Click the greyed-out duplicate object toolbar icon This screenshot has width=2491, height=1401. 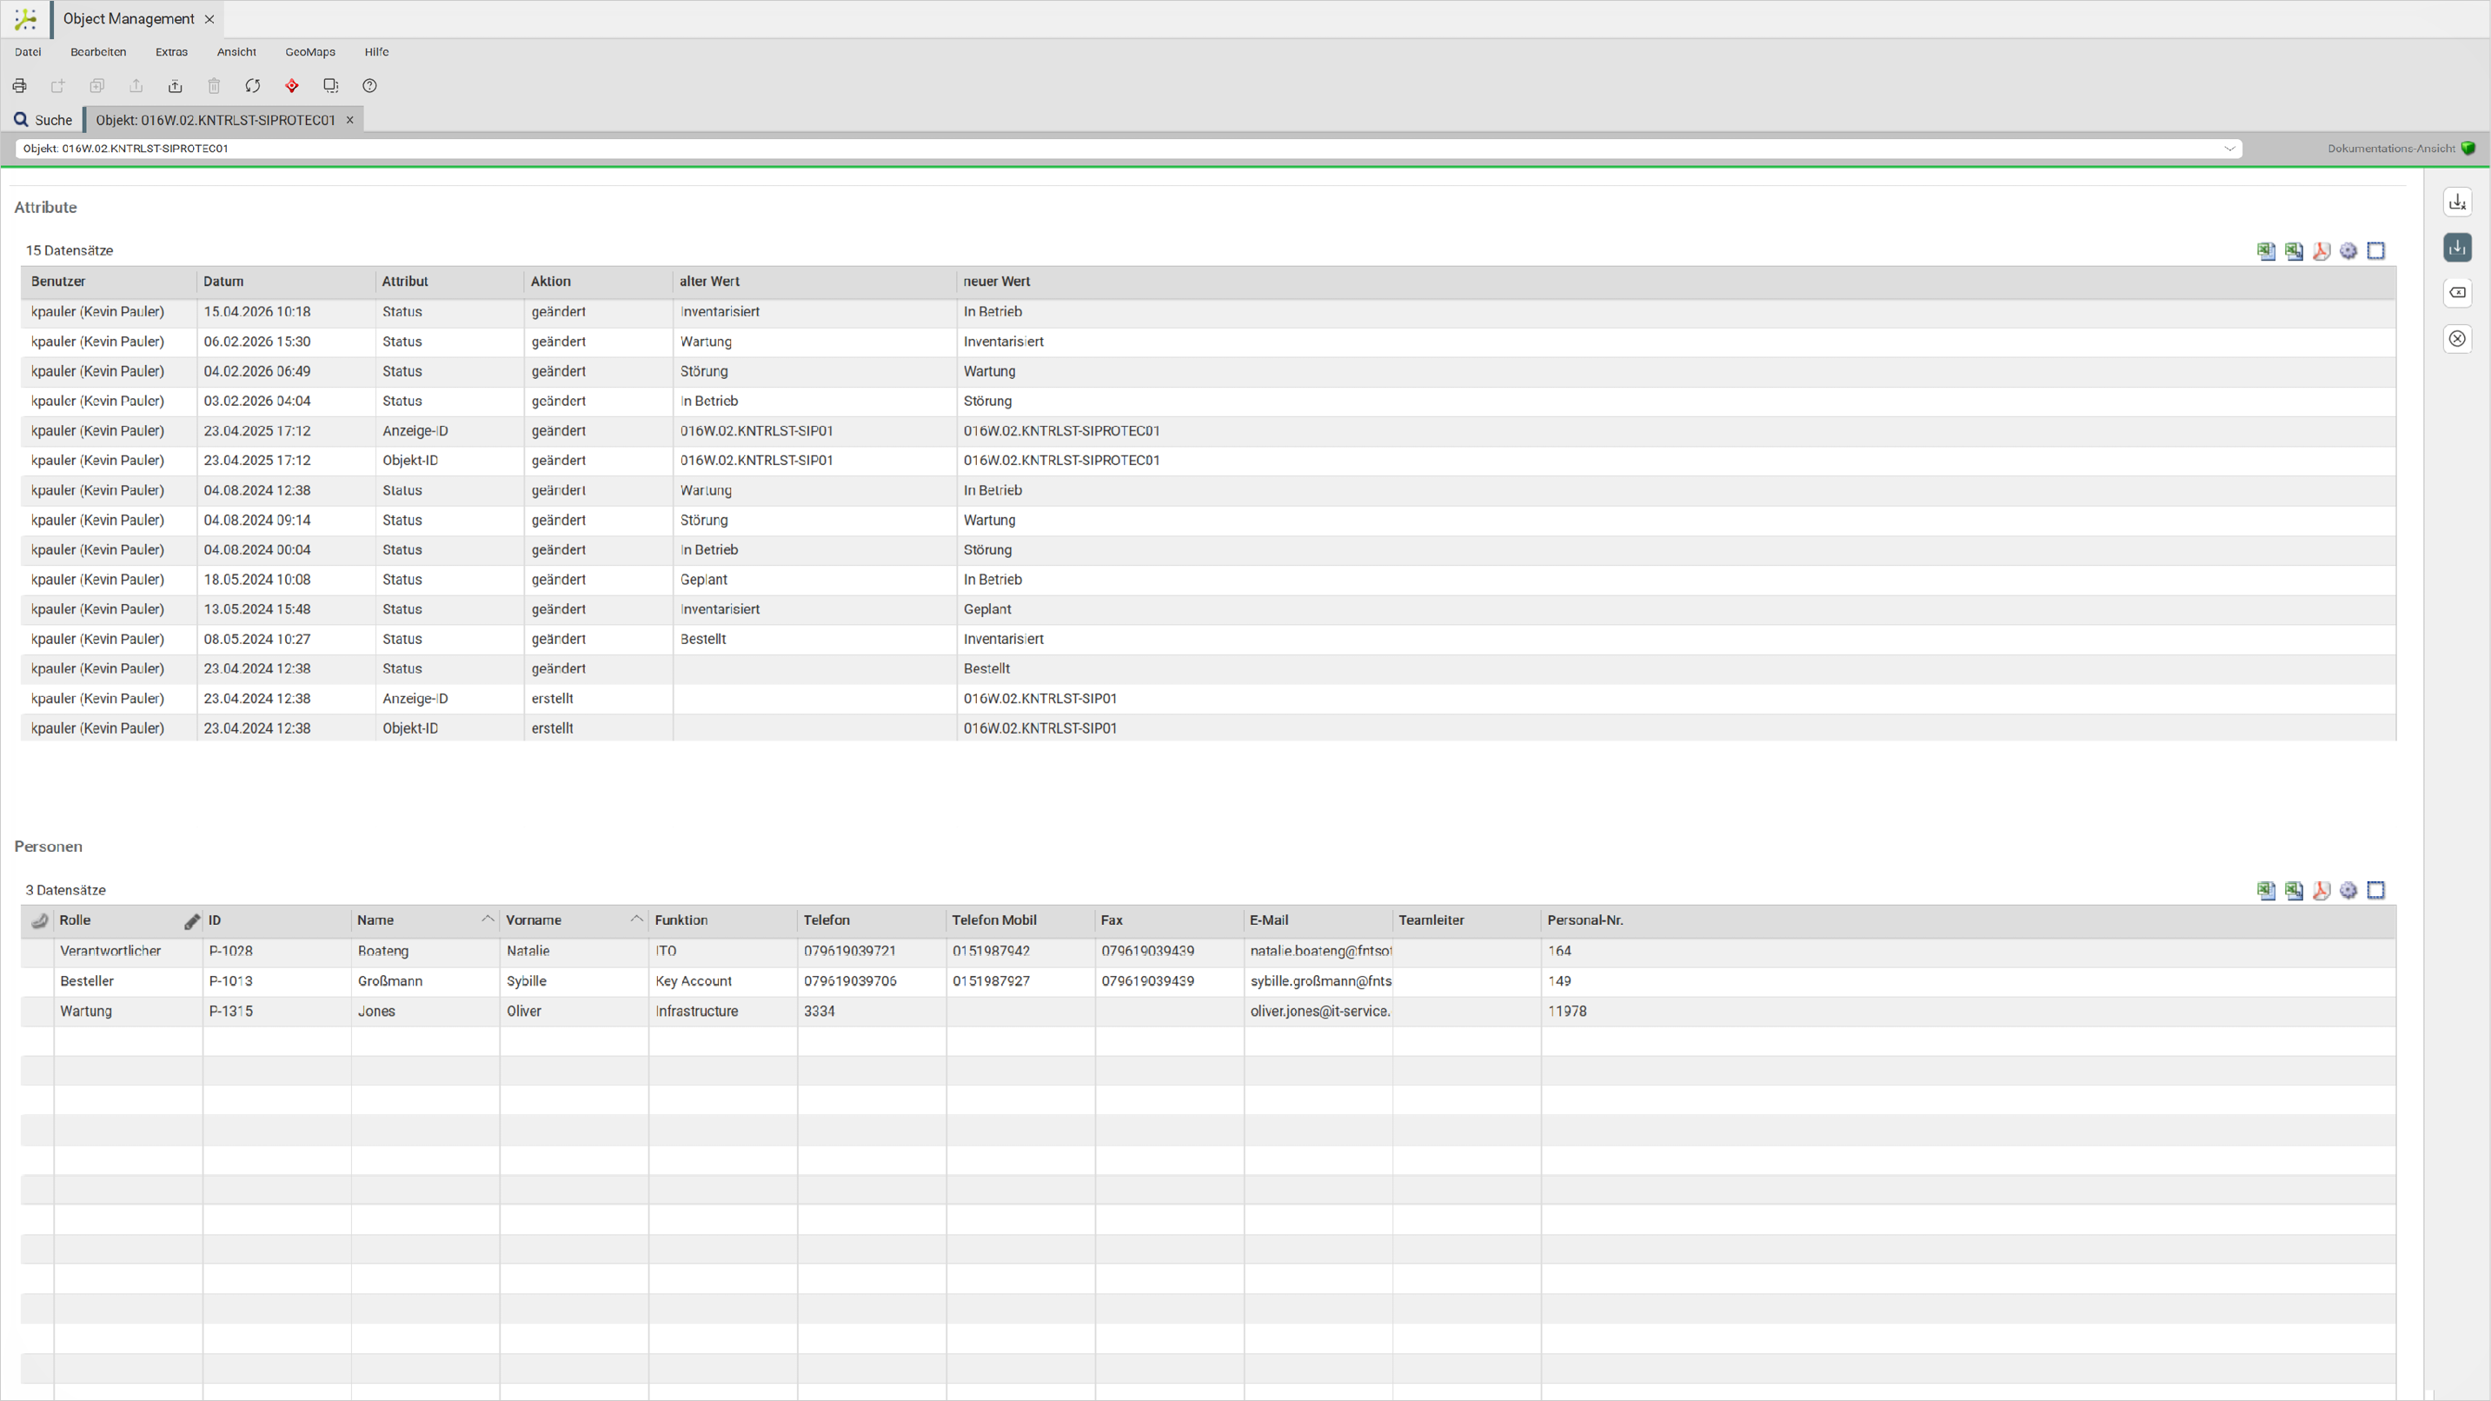[96, 86]
